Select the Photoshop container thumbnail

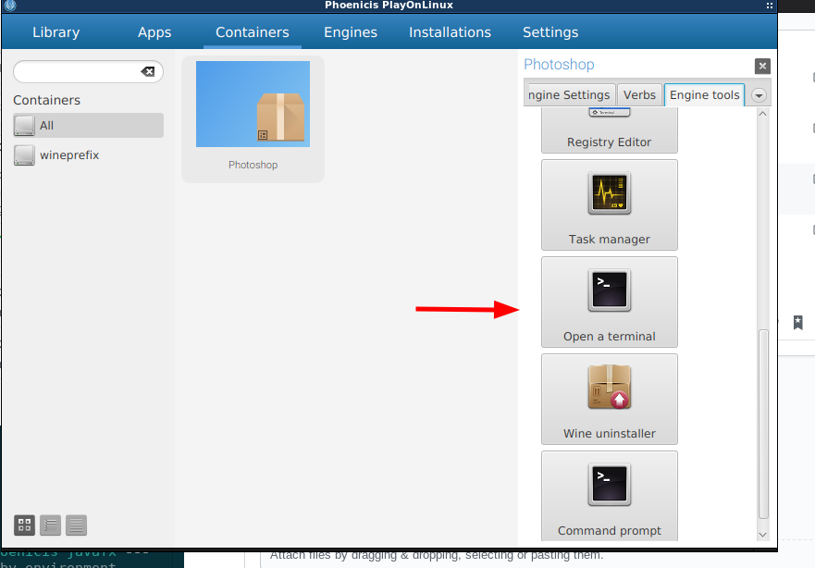[253, 104]
